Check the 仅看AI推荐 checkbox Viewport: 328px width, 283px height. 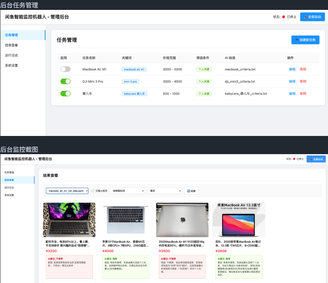pos(93,191)
